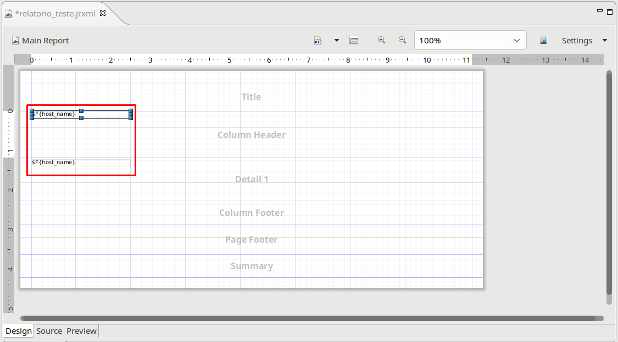Viewport: 618px width, 342px height.
Task: Open the 100% zoom level combo box
Action: (x=470, y=41)
